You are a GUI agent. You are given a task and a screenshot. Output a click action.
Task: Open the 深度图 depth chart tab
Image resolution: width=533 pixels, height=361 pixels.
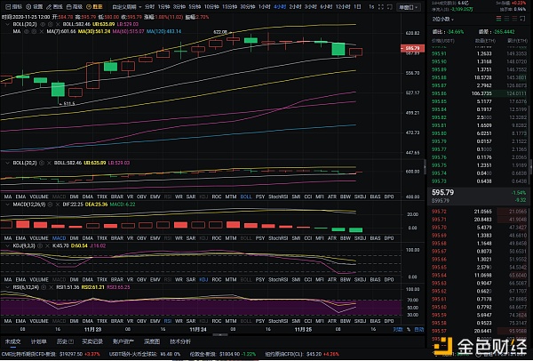152,341
